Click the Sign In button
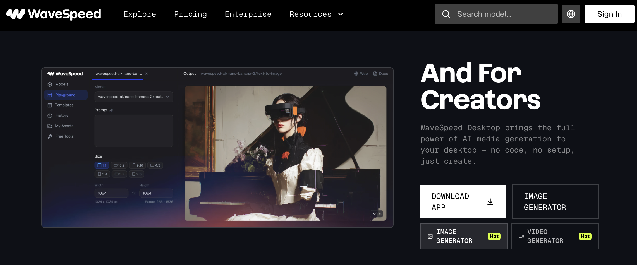Image resolution: width=637 pixels, height=265 pixels. pyautogui.click(x=609, y=14)
